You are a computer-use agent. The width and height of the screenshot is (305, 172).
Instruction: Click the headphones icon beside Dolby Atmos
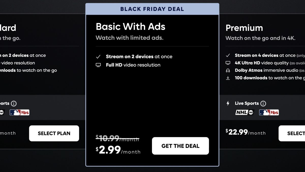[x=228, y=71]
